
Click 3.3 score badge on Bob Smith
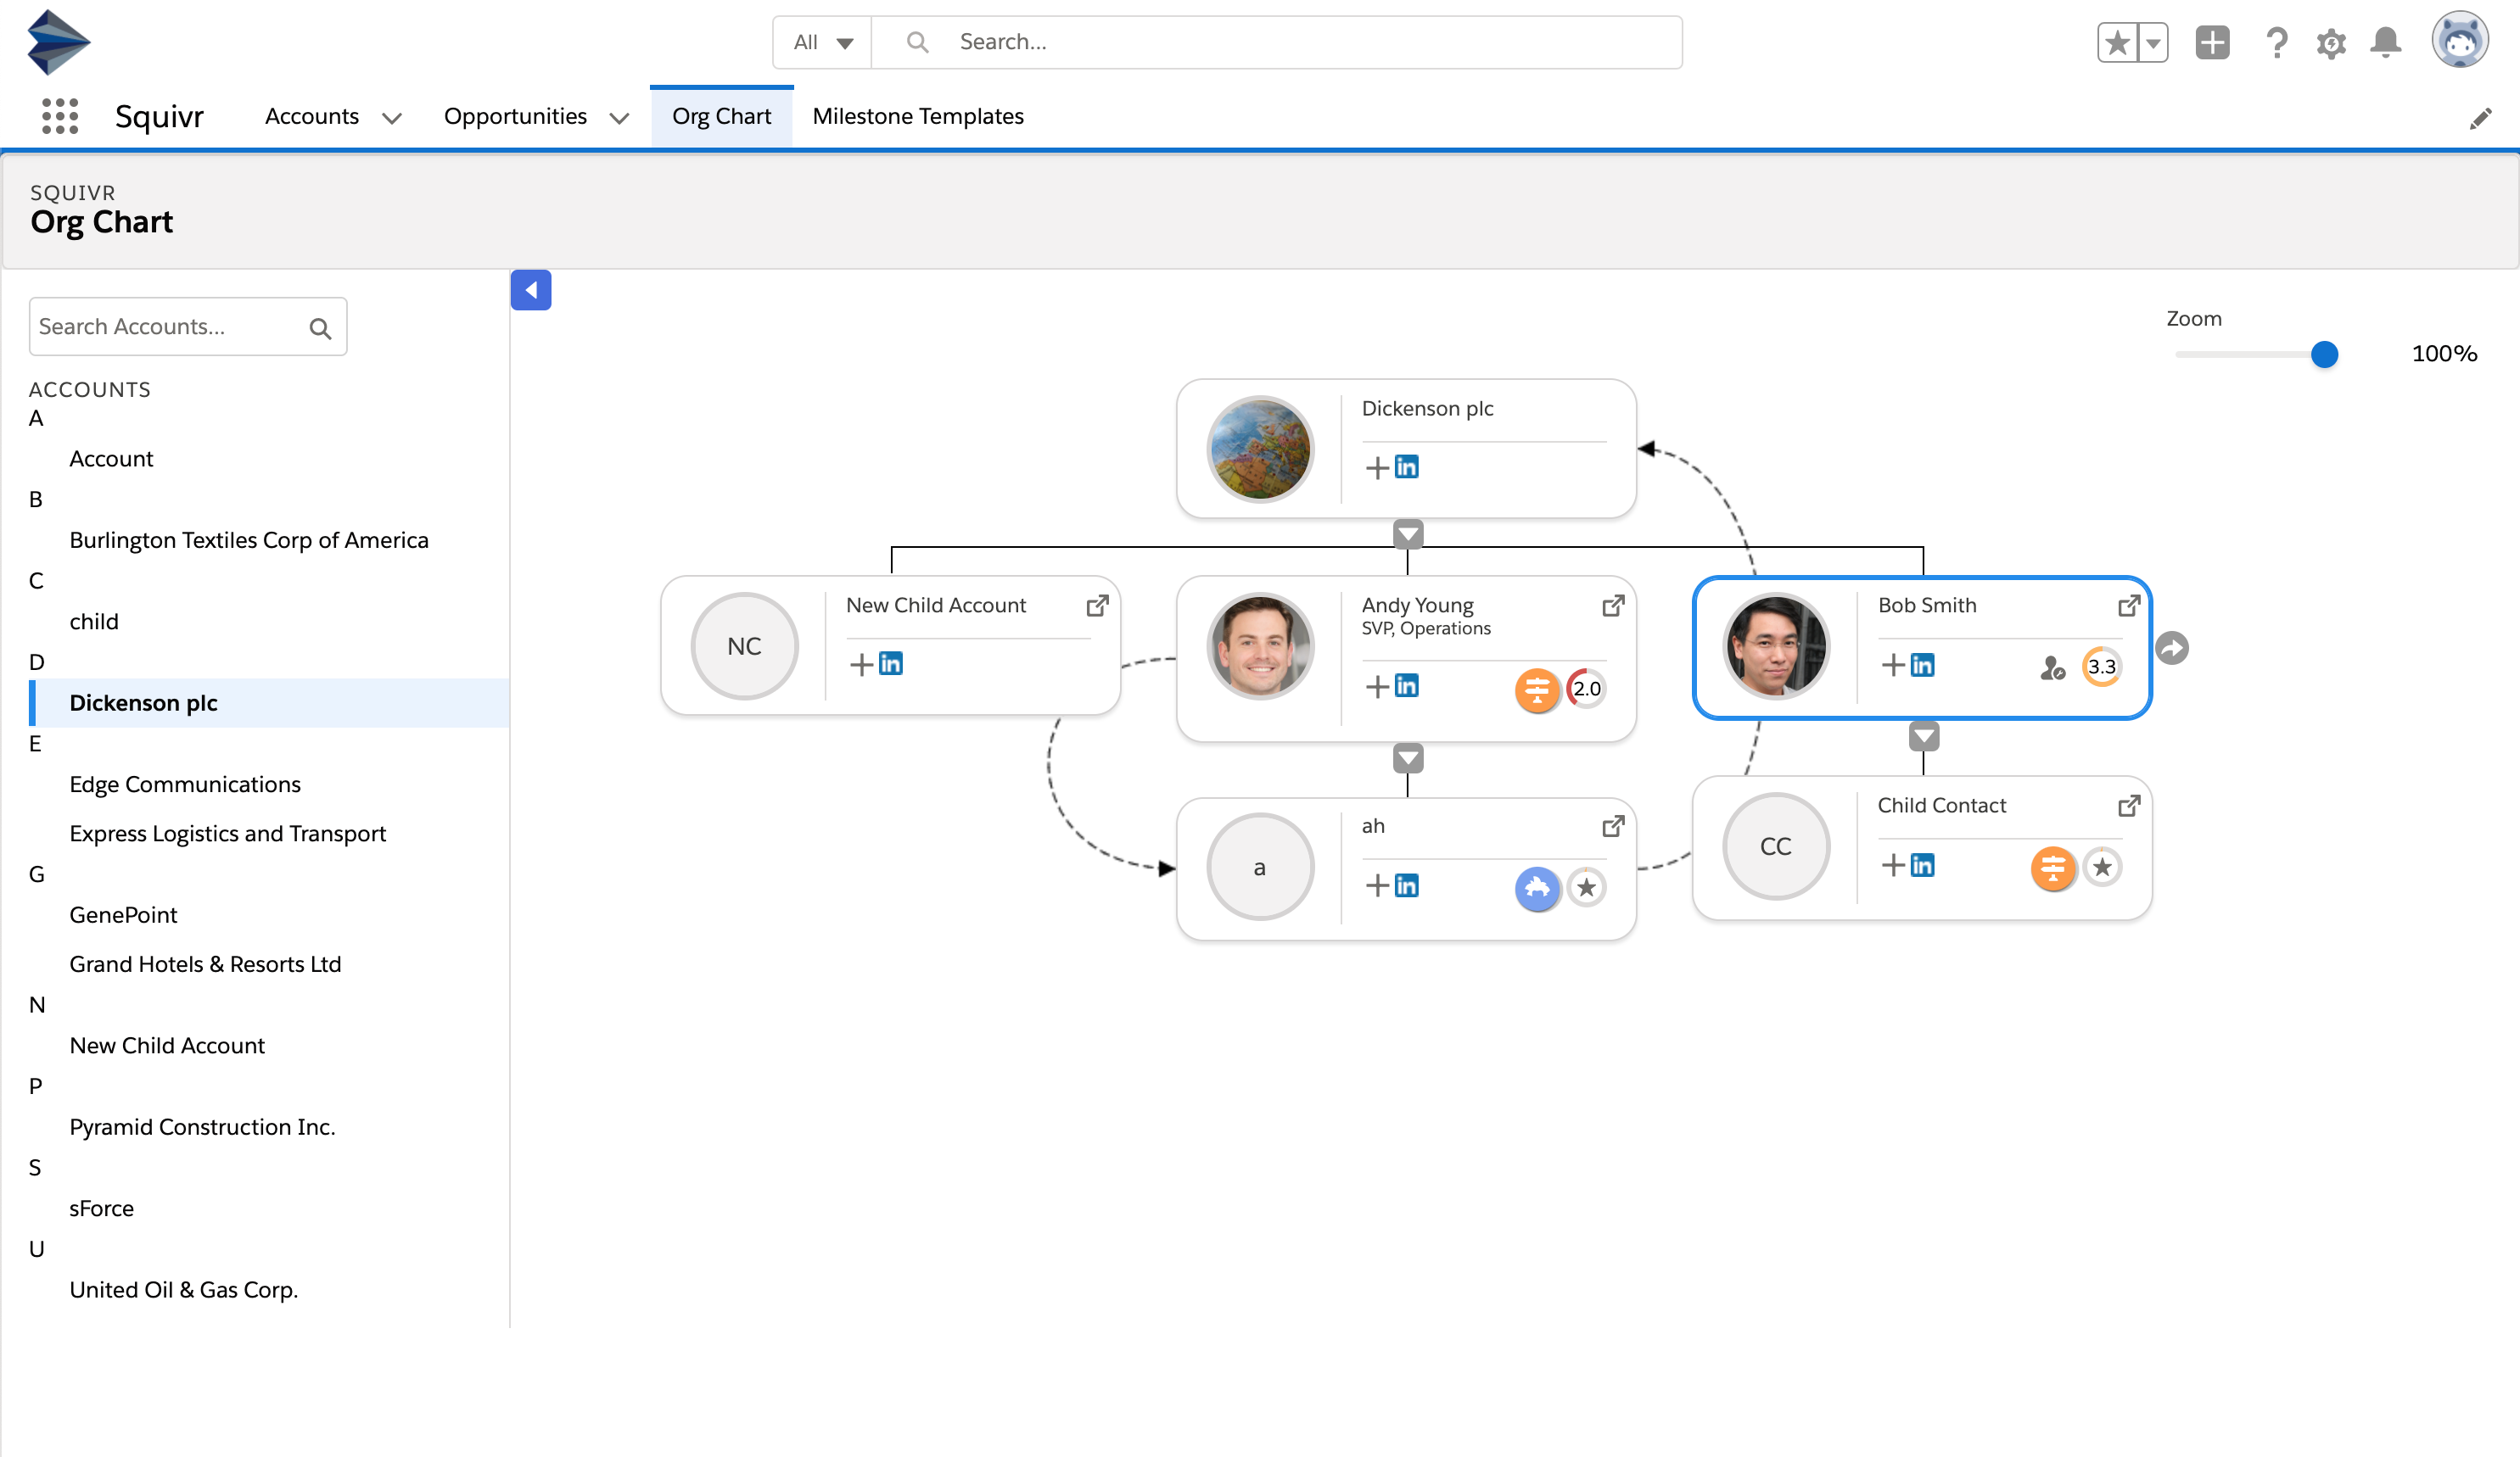(x=2102, y=667)
